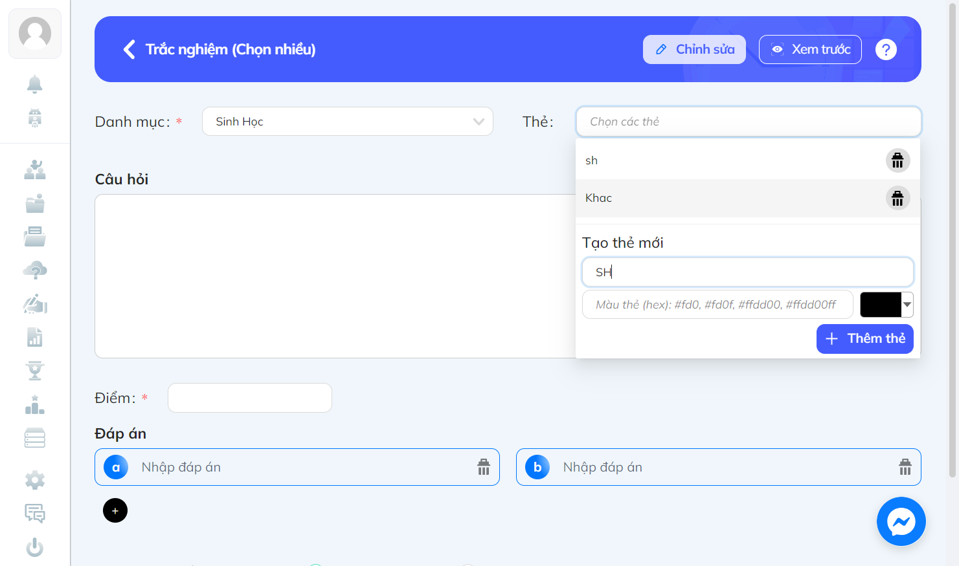Click the Chỉnh sửa button

point(694,49)
